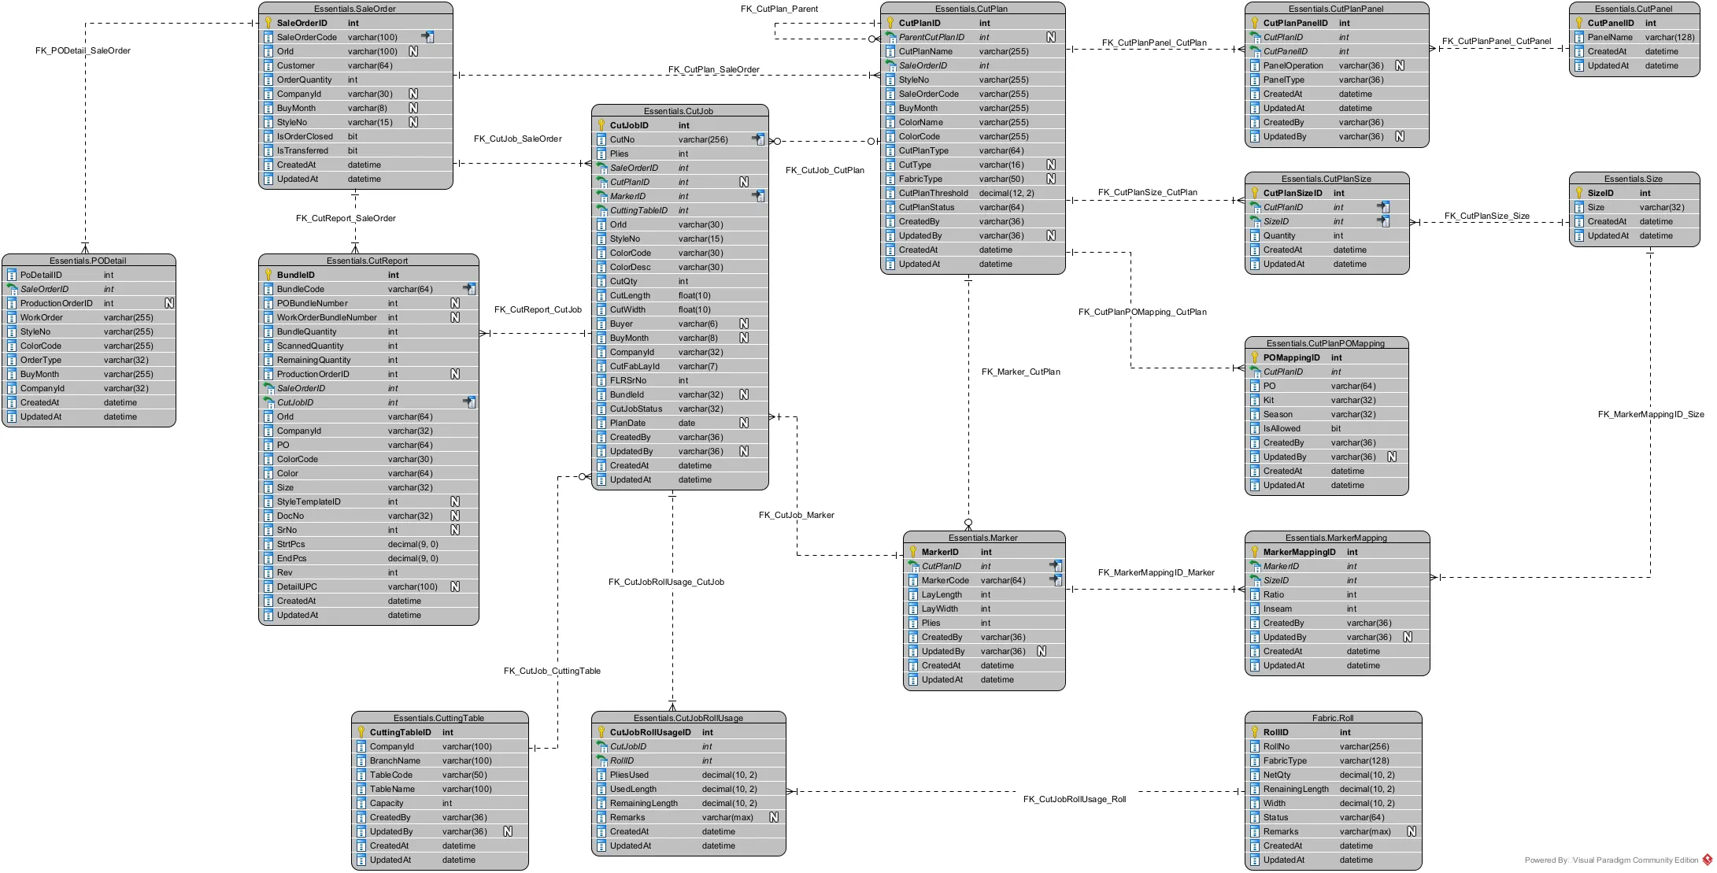Click the foreign key icon next to ParentCutPlanID
Image resolution: width=1717 pixels, height=873 pixels.
point(890,37)
